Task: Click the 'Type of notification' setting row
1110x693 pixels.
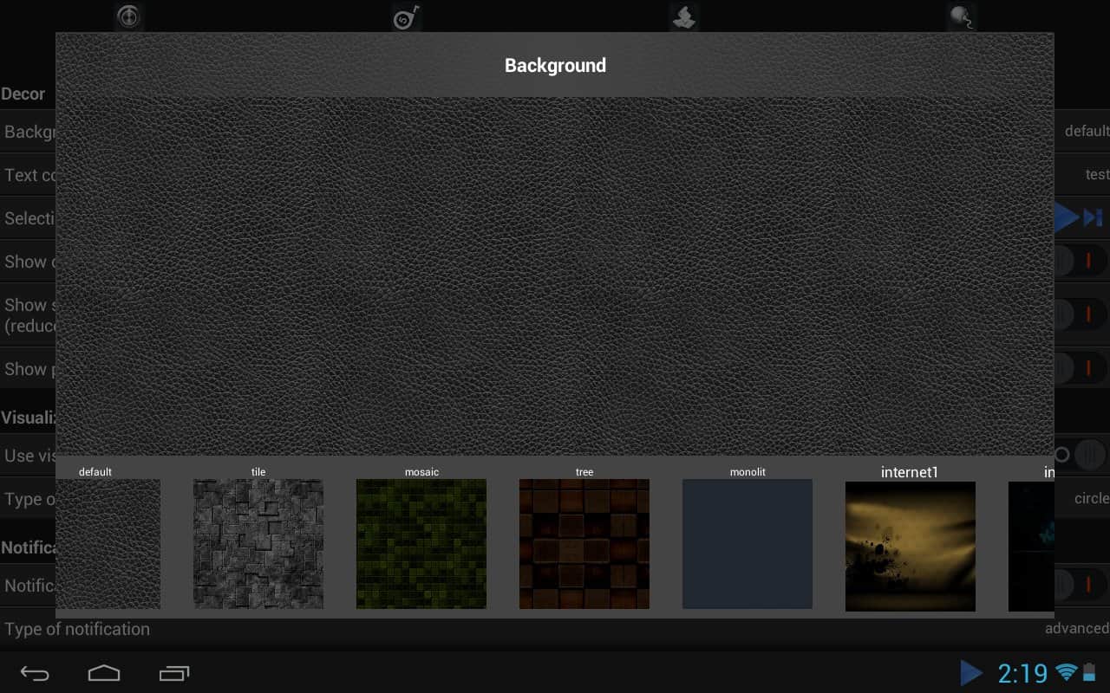Action: coord(77,629)
